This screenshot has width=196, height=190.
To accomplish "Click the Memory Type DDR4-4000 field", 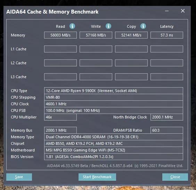I will click(114, 137).
